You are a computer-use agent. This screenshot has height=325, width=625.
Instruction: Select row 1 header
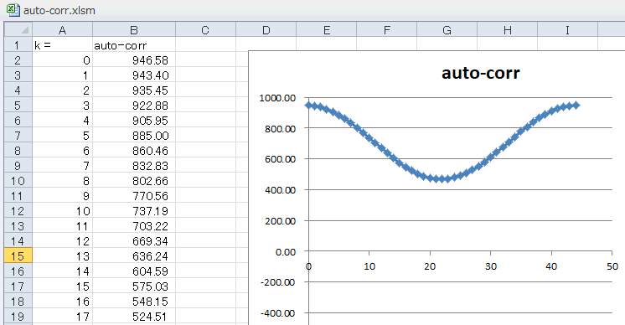coord(18,45)
